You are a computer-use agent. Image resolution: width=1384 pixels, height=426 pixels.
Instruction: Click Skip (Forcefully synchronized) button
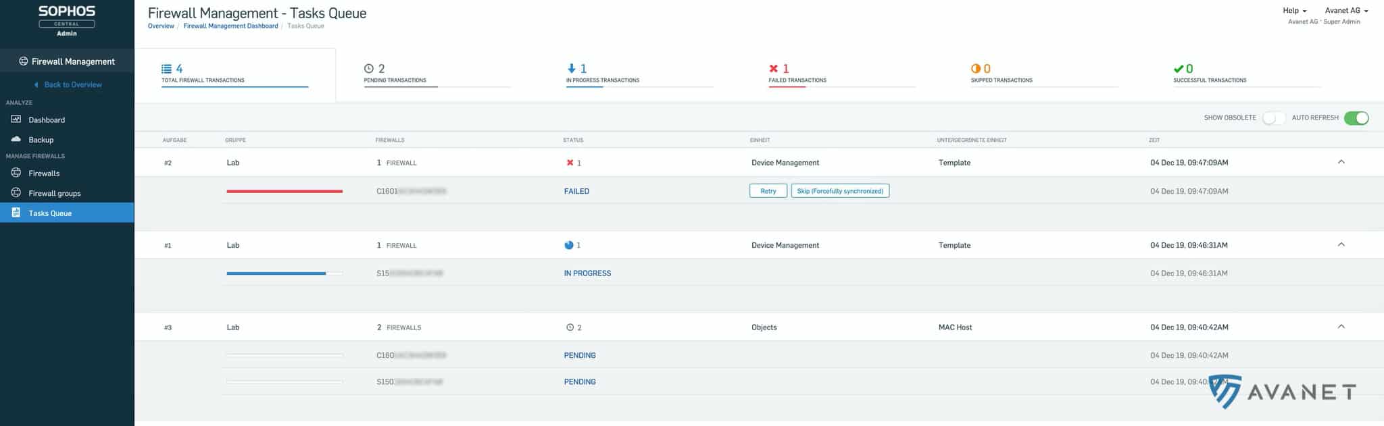(x=840, y=191)
